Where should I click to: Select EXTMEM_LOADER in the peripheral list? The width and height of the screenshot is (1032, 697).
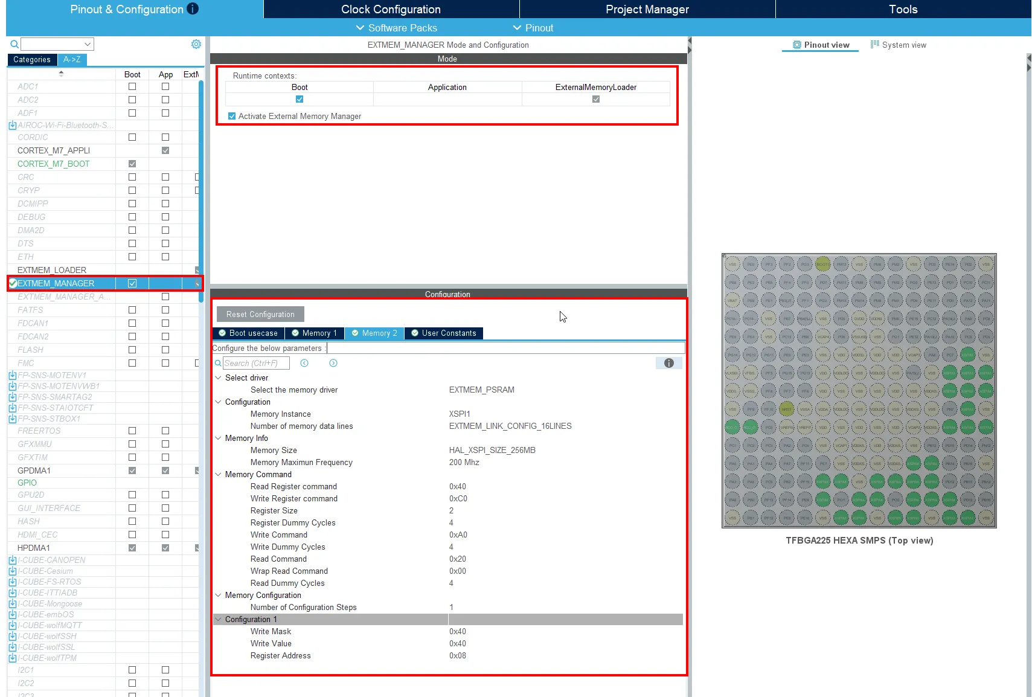tap(52, 270)
